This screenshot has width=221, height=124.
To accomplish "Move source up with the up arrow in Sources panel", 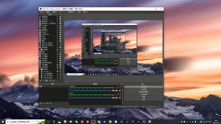I will pyautogui.click(x=50, y=81).
